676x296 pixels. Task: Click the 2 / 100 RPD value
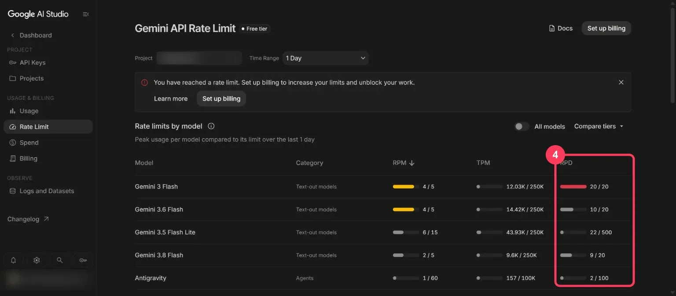pyautogui.click(x=599, y=278)
